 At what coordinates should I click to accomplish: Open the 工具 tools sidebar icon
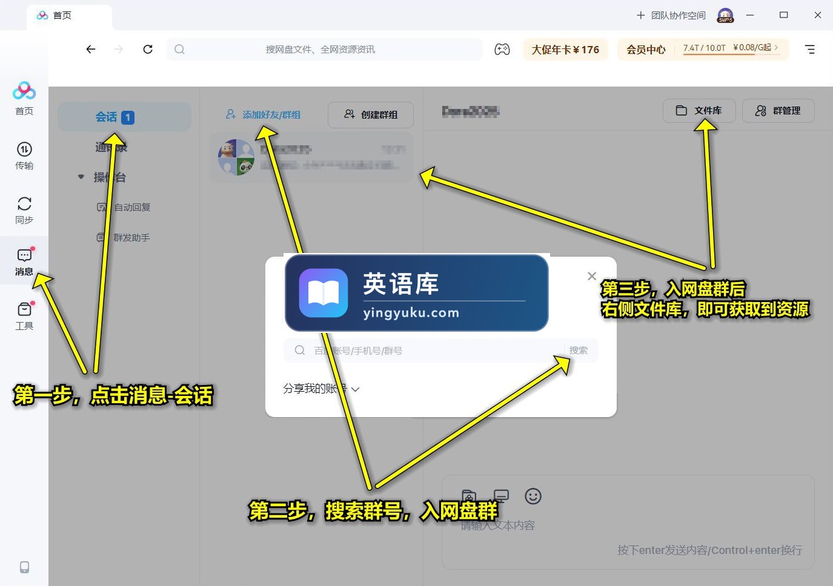pyautogui.click(x=24, y=316)
